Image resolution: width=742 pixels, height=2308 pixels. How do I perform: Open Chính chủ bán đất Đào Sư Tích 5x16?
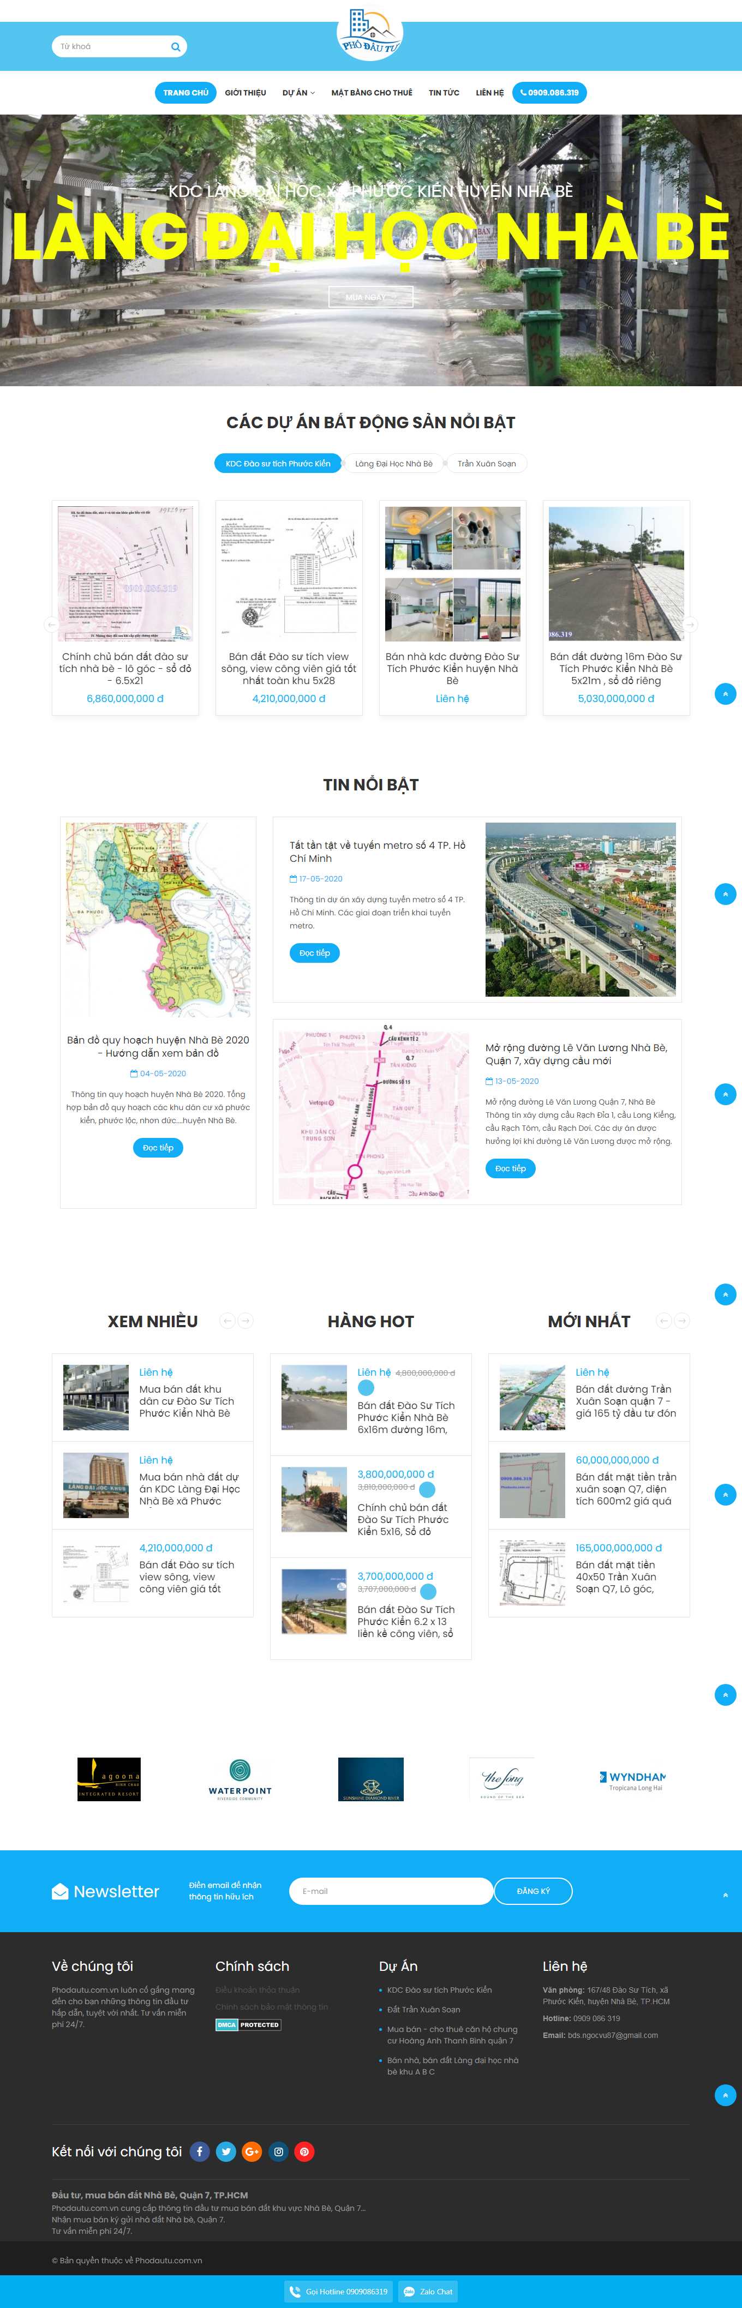402,1519
